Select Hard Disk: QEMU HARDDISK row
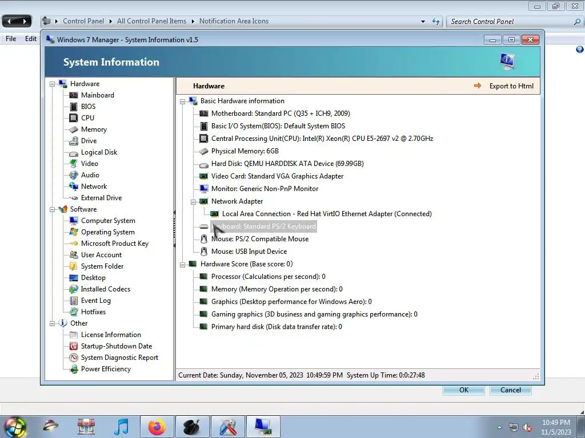The image size is (585, 438). (x=287, y=164)
